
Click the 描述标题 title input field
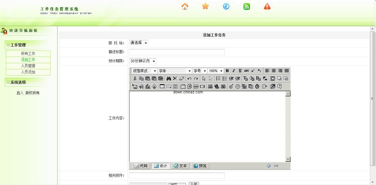[x=177, y=52]
